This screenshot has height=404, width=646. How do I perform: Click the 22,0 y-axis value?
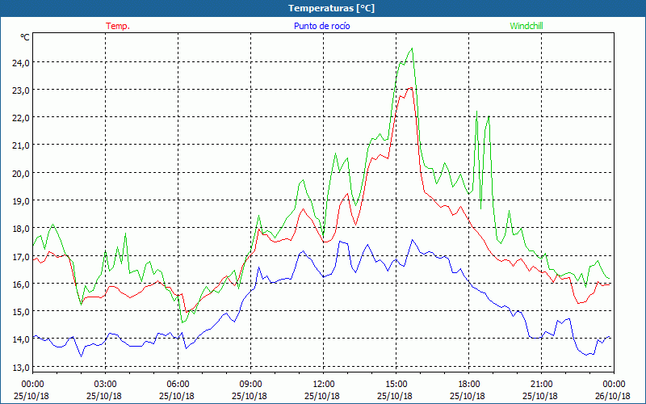[21, 118]
